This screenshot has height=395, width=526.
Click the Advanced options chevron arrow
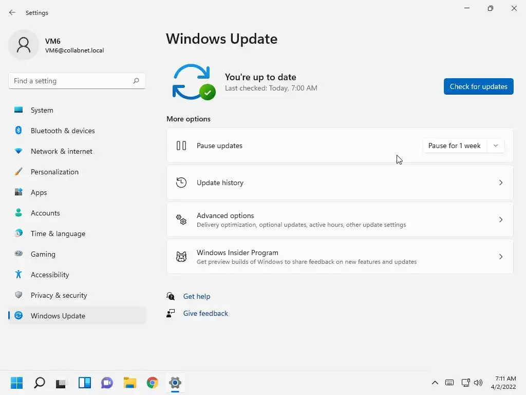click(500, 220)
